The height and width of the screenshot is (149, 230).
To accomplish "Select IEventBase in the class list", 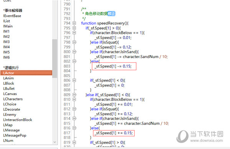I will (12, 16).
